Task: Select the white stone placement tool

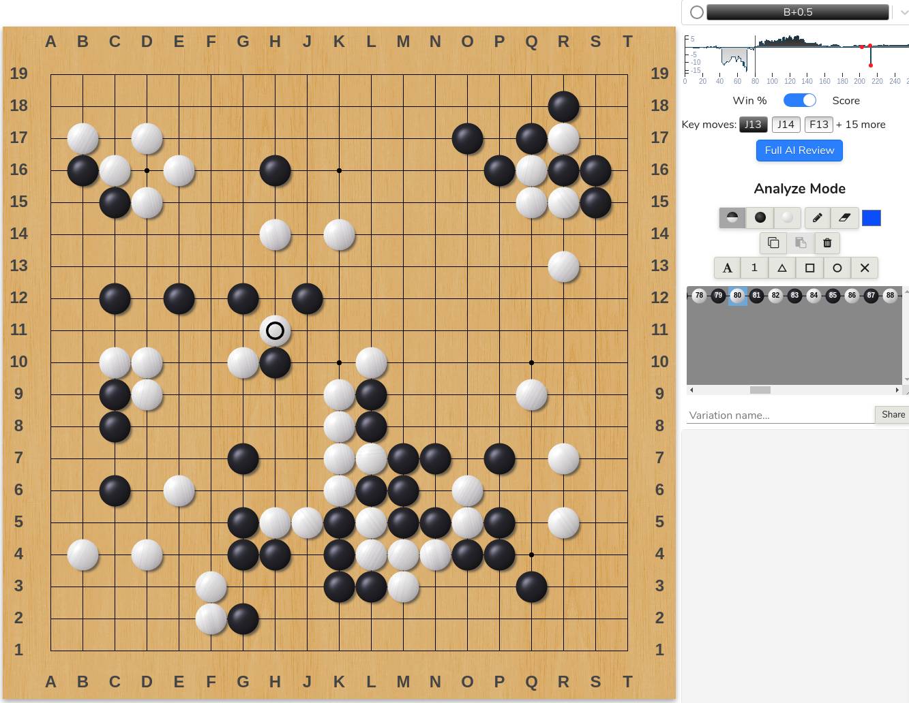Action: (x=788, y=218)
